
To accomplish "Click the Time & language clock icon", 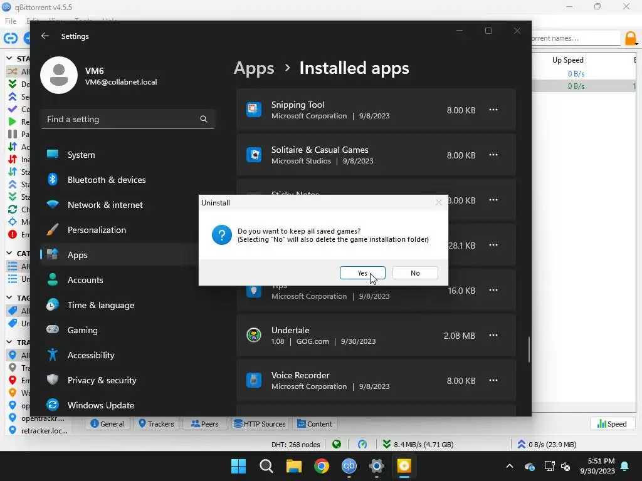I will 53,305.
